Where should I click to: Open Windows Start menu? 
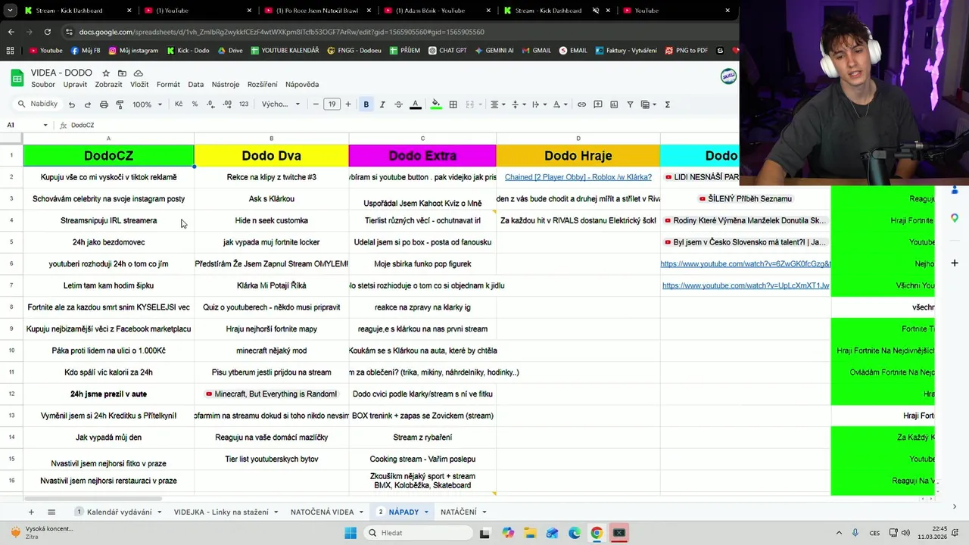coord(351,533)
